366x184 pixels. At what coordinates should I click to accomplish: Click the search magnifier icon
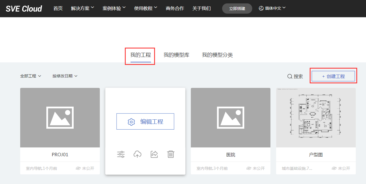[x=290, y=76]
